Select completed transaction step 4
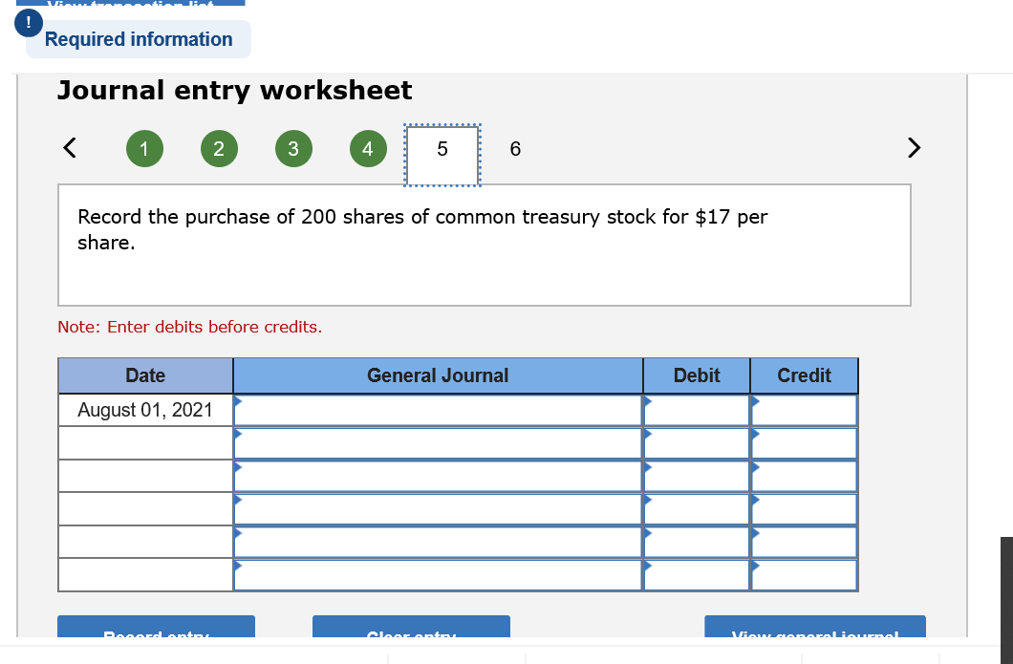Screen dimensions: 1013x664 pos(368,148)
